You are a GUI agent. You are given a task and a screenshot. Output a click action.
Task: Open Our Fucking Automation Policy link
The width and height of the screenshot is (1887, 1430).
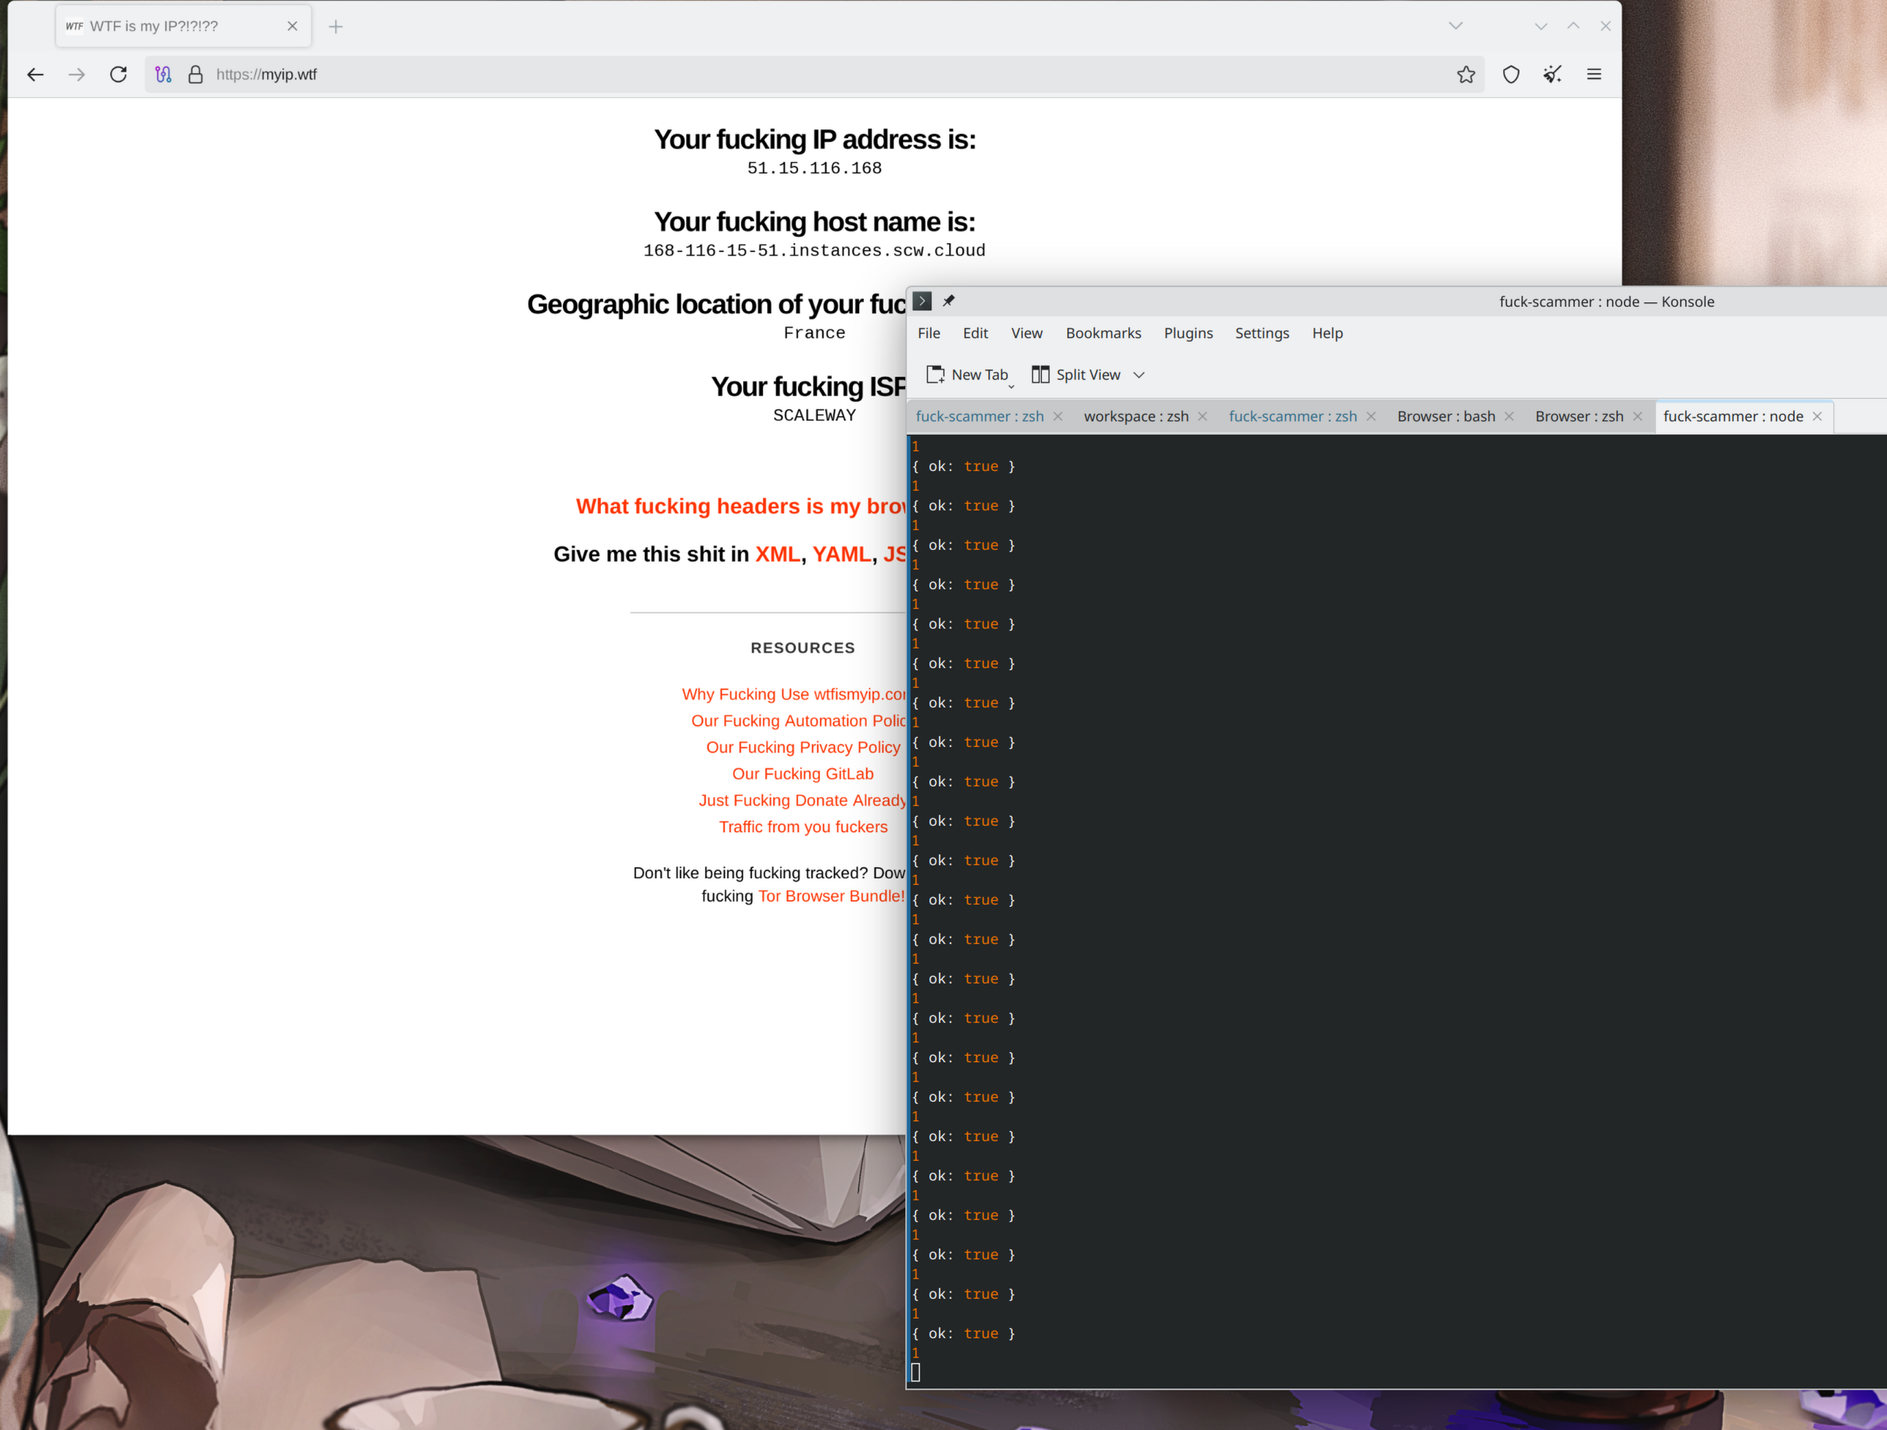click(799, 721)
